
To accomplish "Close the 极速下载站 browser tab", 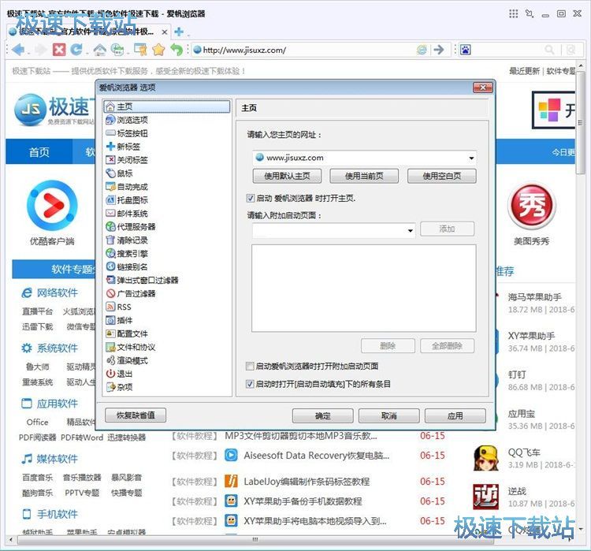I will (x=165, y=32).
